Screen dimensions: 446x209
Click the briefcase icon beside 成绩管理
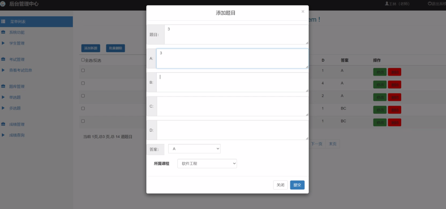coord(3,124)
